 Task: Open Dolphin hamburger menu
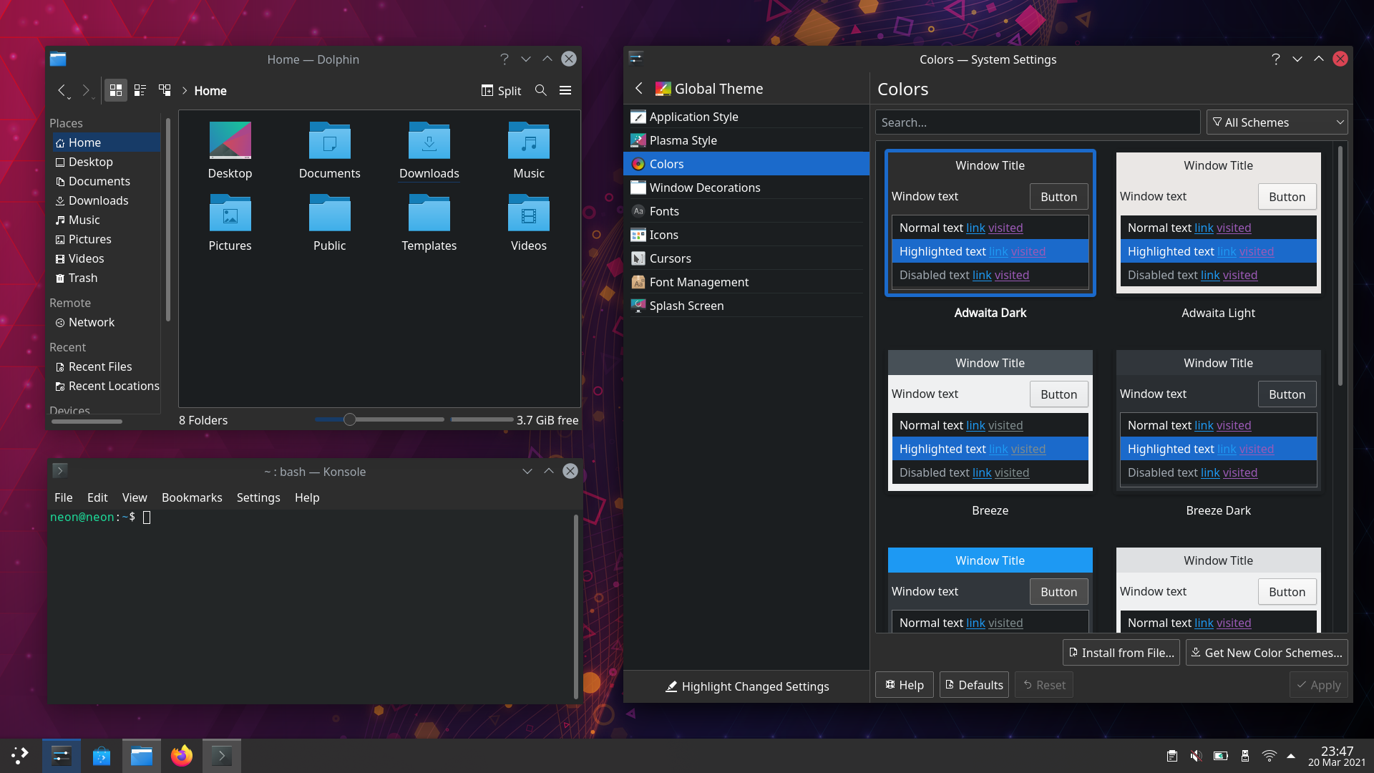pos(565,90)
